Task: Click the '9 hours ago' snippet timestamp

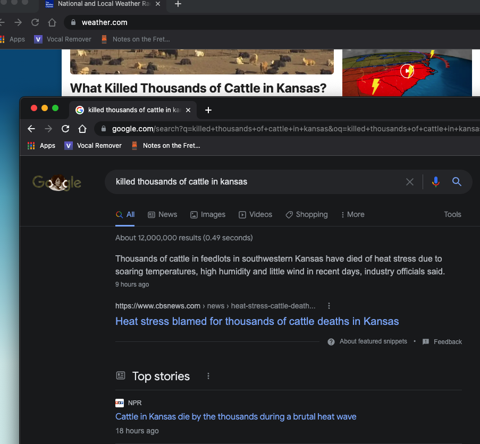Action: pos(132,284)
